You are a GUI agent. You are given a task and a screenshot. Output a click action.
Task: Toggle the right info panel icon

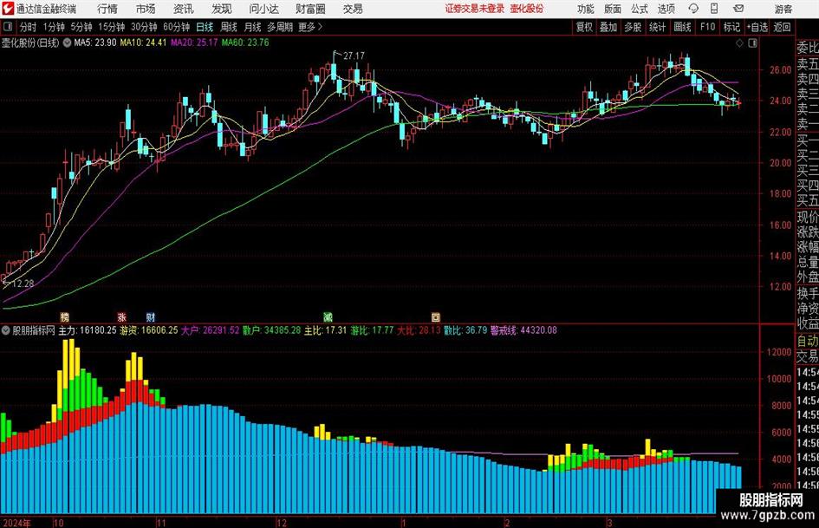click(752, 43)
